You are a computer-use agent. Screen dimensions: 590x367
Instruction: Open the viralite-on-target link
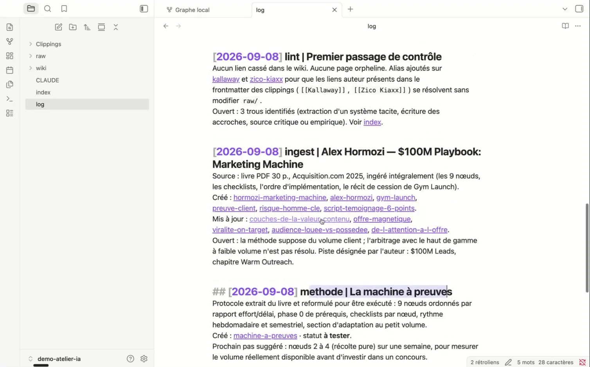tap(240, 230)
